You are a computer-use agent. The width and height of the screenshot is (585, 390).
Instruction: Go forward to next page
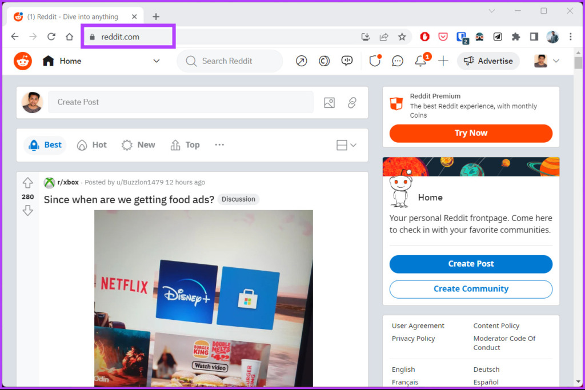coord(33,37)
